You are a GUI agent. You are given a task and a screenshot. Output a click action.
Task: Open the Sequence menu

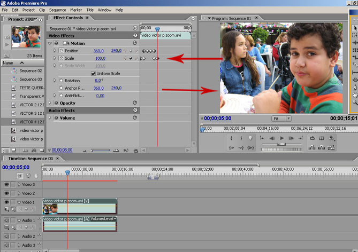point(57,10)
